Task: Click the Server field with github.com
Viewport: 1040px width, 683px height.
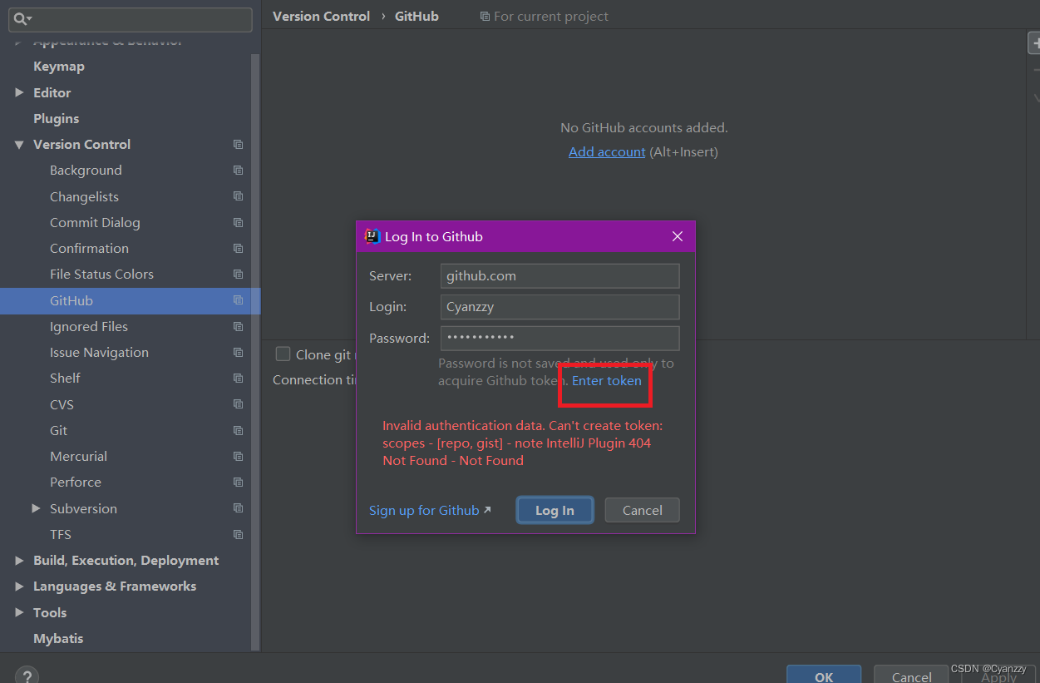Action: (x=559, y=276)
